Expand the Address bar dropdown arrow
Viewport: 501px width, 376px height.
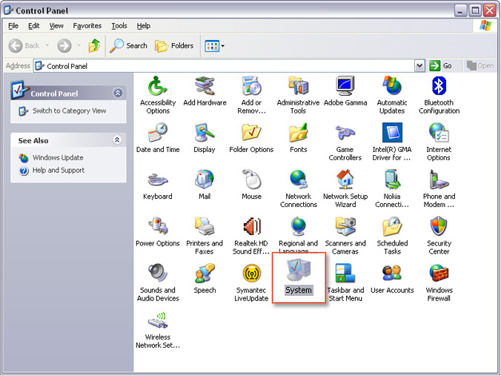tap(419, 66)
